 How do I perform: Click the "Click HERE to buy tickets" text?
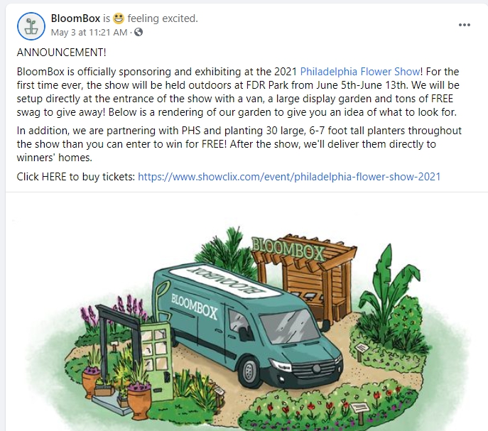click(x=75, y=176)
